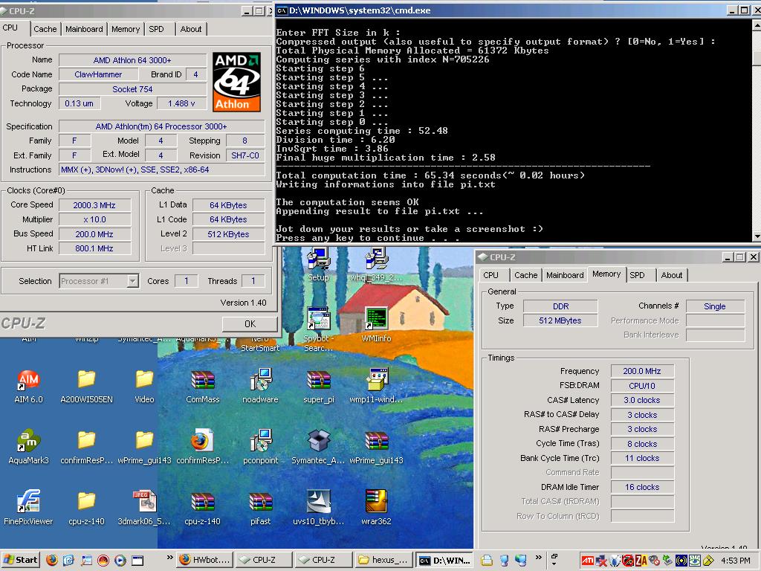Click DRAM Idle Timer value '16 clocks'
Screen dimensions: 761x571
coord(642,487)
